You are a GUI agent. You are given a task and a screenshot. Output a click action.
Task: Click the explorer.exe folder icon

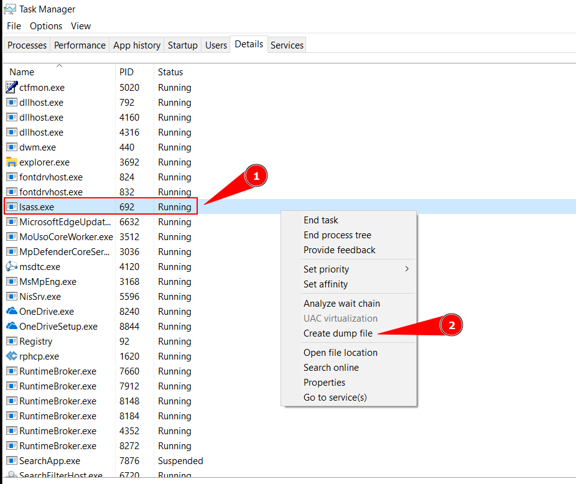12,162
